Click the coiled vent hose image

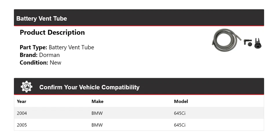tap(224, 40)
